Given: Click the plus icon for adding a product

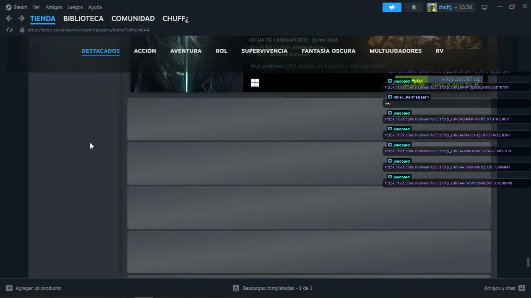Looking at the screenshot, I should pos(9,288).
